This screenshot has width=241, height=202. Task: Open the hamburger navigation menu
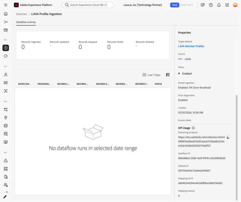point(6,5)
